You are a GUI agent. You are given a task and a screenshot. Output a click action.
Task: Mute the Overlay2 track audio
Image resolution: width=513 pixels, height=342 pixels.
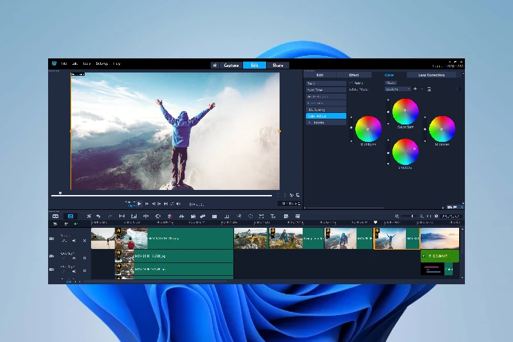pos(74,271)
